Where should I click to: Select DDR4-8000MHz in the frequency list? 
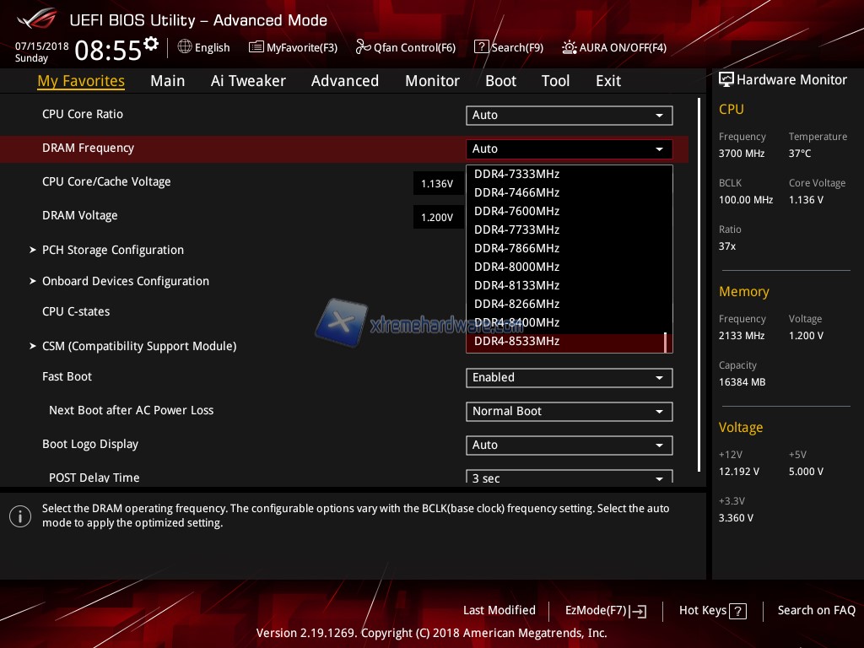(x=517, y=267)
